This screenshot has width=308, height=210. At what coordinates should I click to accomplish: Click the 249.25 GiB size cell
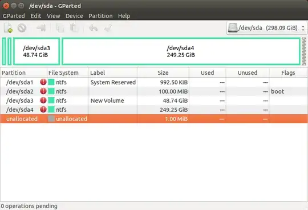(x=173, y=110)
